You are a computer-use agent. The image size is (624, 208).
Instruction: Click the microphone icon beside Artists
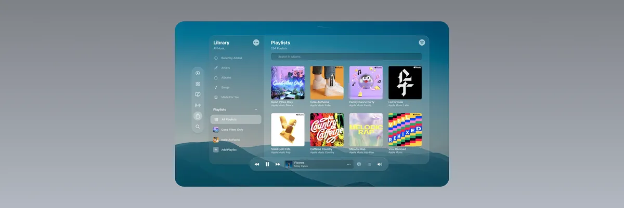(216, 68)
